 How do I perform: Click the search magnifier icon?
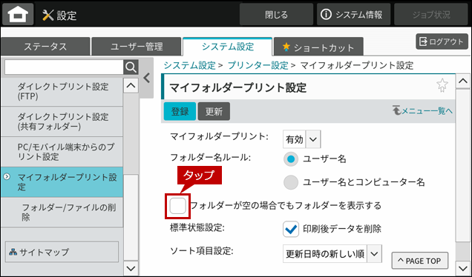pos(131,67)
